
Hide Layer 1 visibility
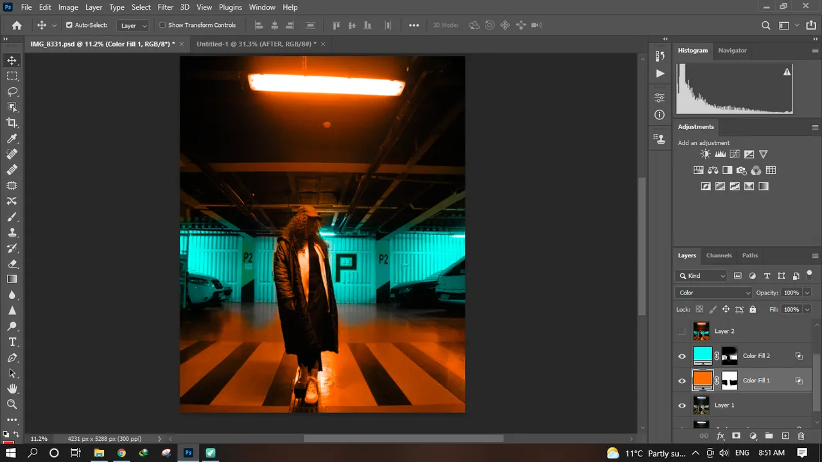tap(682, 406)
